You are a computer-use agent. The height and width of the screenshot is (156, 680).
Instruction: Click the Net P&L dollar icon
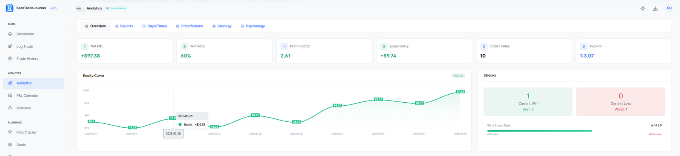85,47
